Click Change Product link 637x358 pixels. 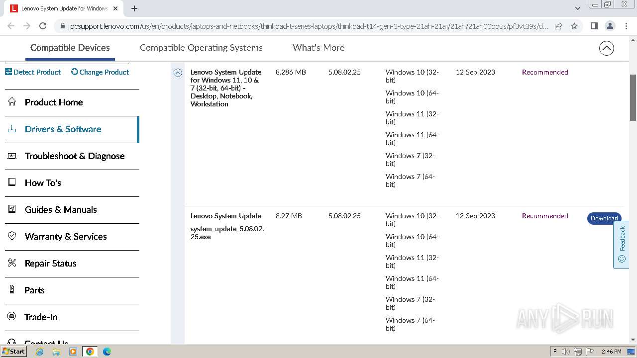(100, 72)
